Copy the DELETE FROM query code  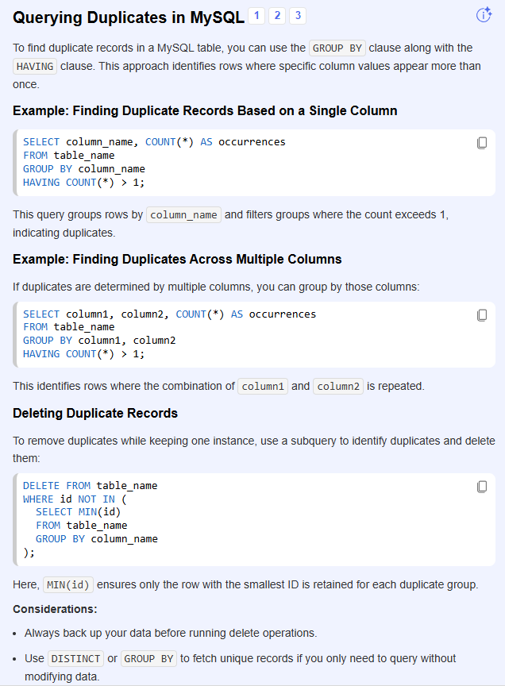tap(482, 487)
